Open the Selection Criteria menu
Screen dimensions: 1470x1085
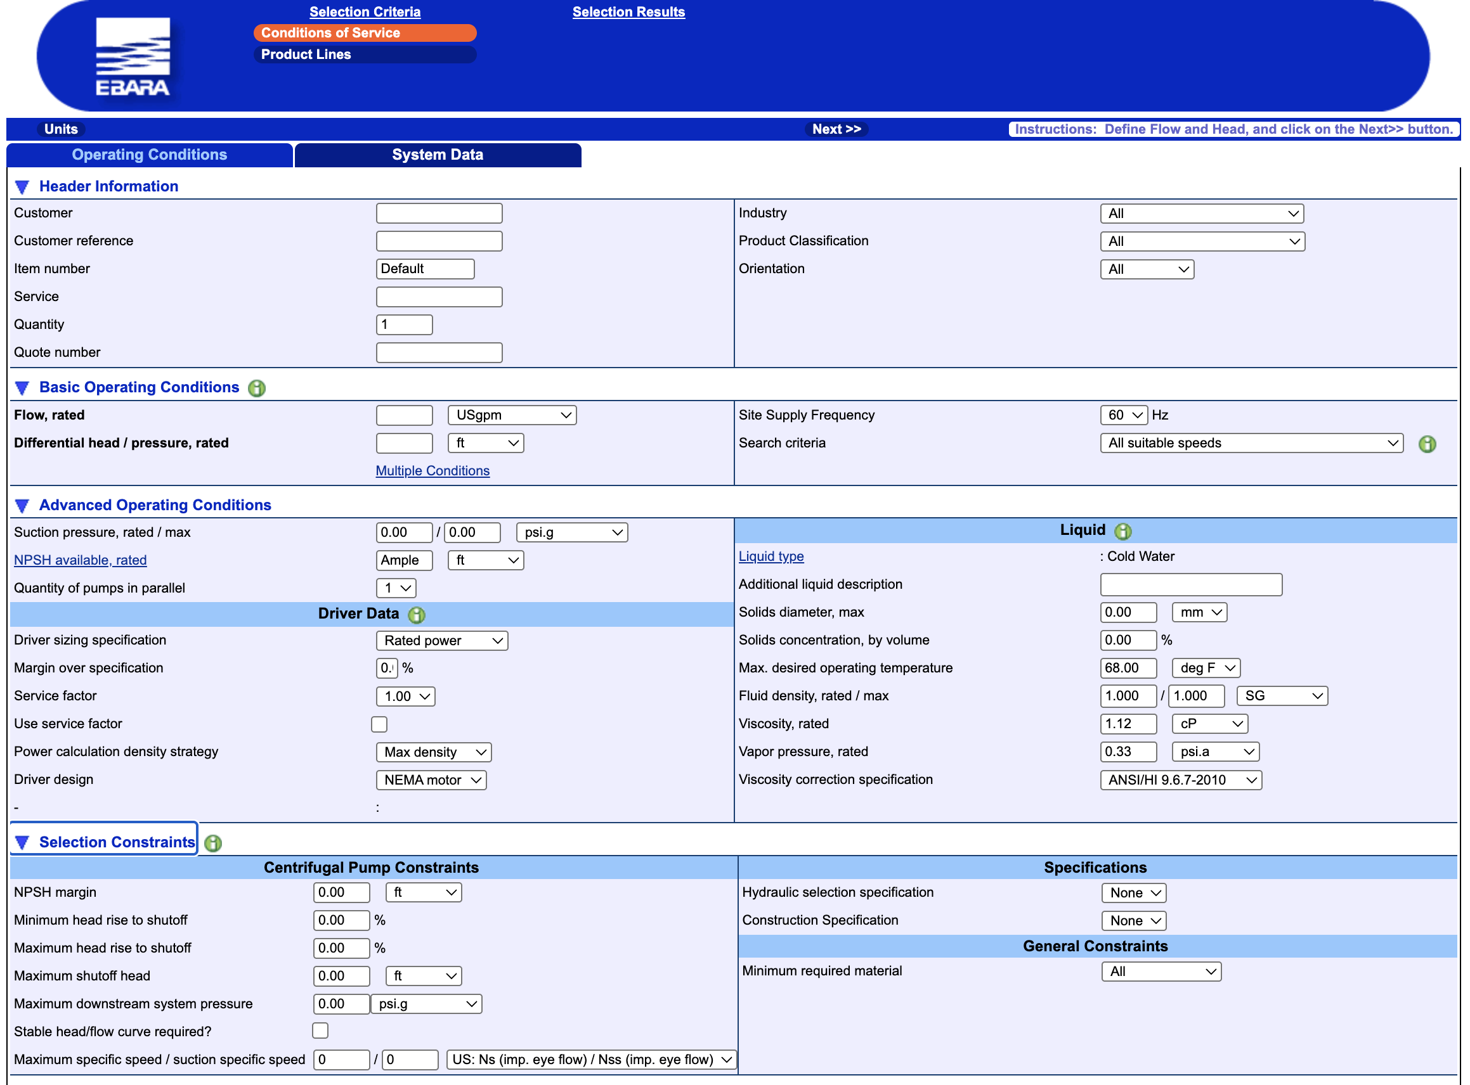365,12
